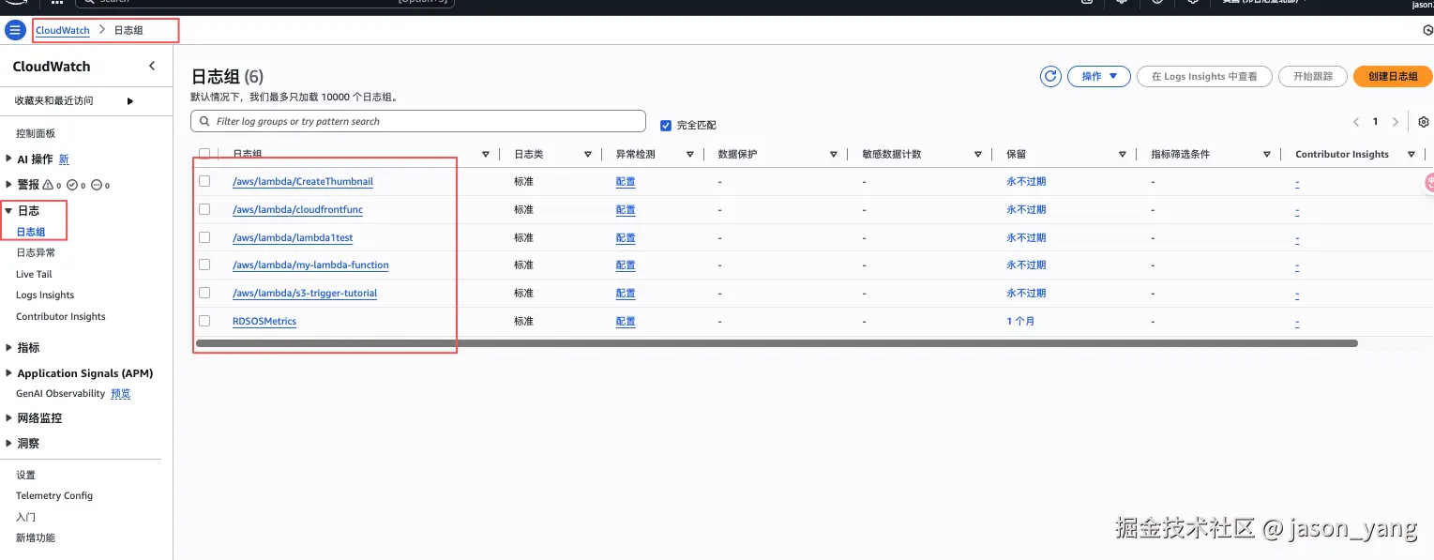Image resolution: width=1434 pixels, height=560 pixels.
Task: Click the insufficient data alarms icon
Action: tap(96, 185)
